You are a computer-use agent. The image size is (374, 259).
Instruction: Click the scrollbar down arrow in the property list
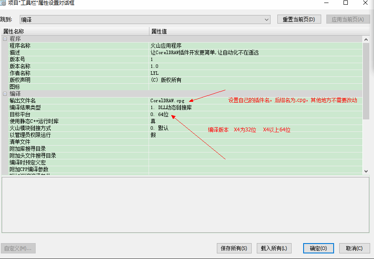[x=366, y=171]
